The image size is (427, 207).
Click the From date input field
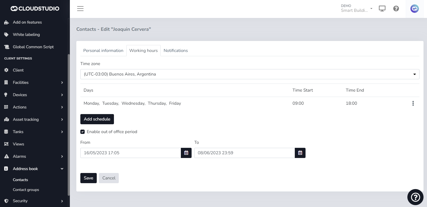(x=131, y=153)
